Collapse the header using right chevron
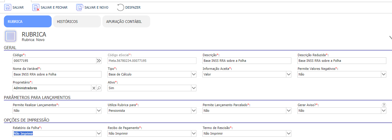392x140 pixels. (x=390, y=38)
